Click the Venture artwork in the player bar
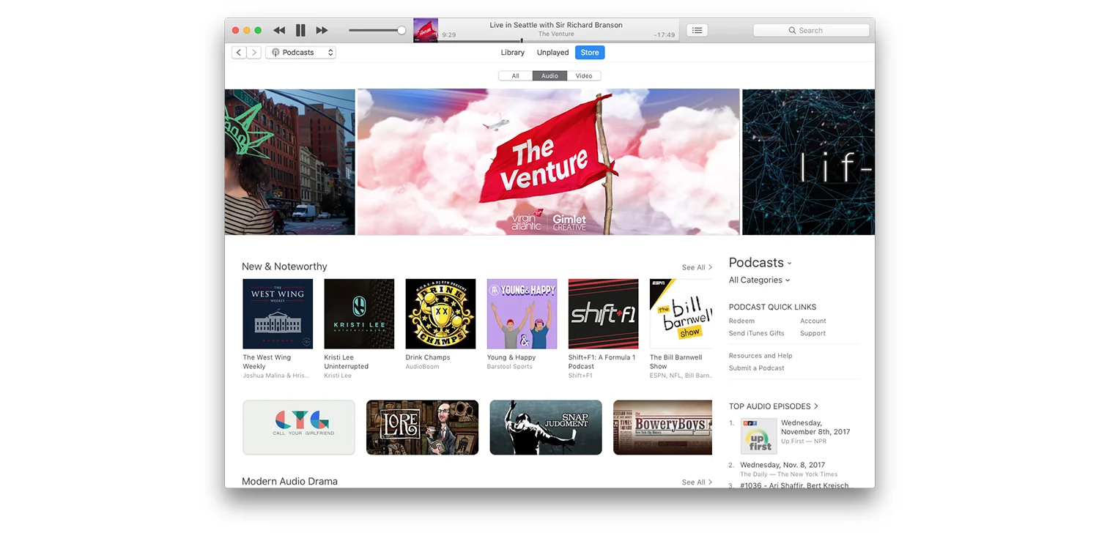1099x533 pixels. (x=426, y=30)
